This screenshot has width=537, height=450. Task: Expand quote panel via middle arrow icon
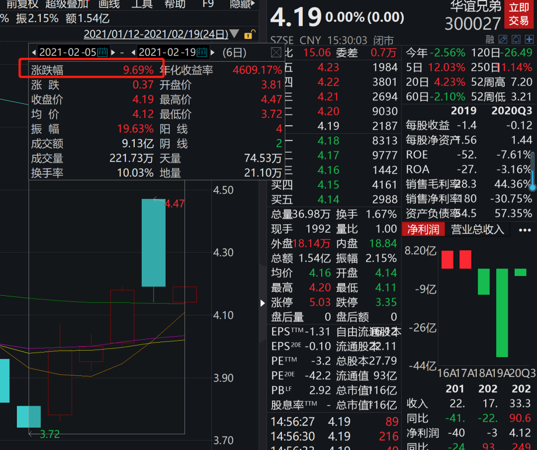(263, 303)
